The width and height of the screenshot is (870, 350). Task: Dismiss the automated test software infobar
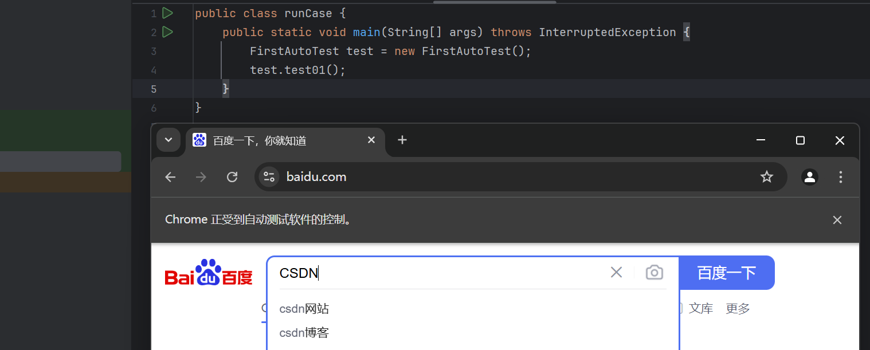click(x=837, y=220)
